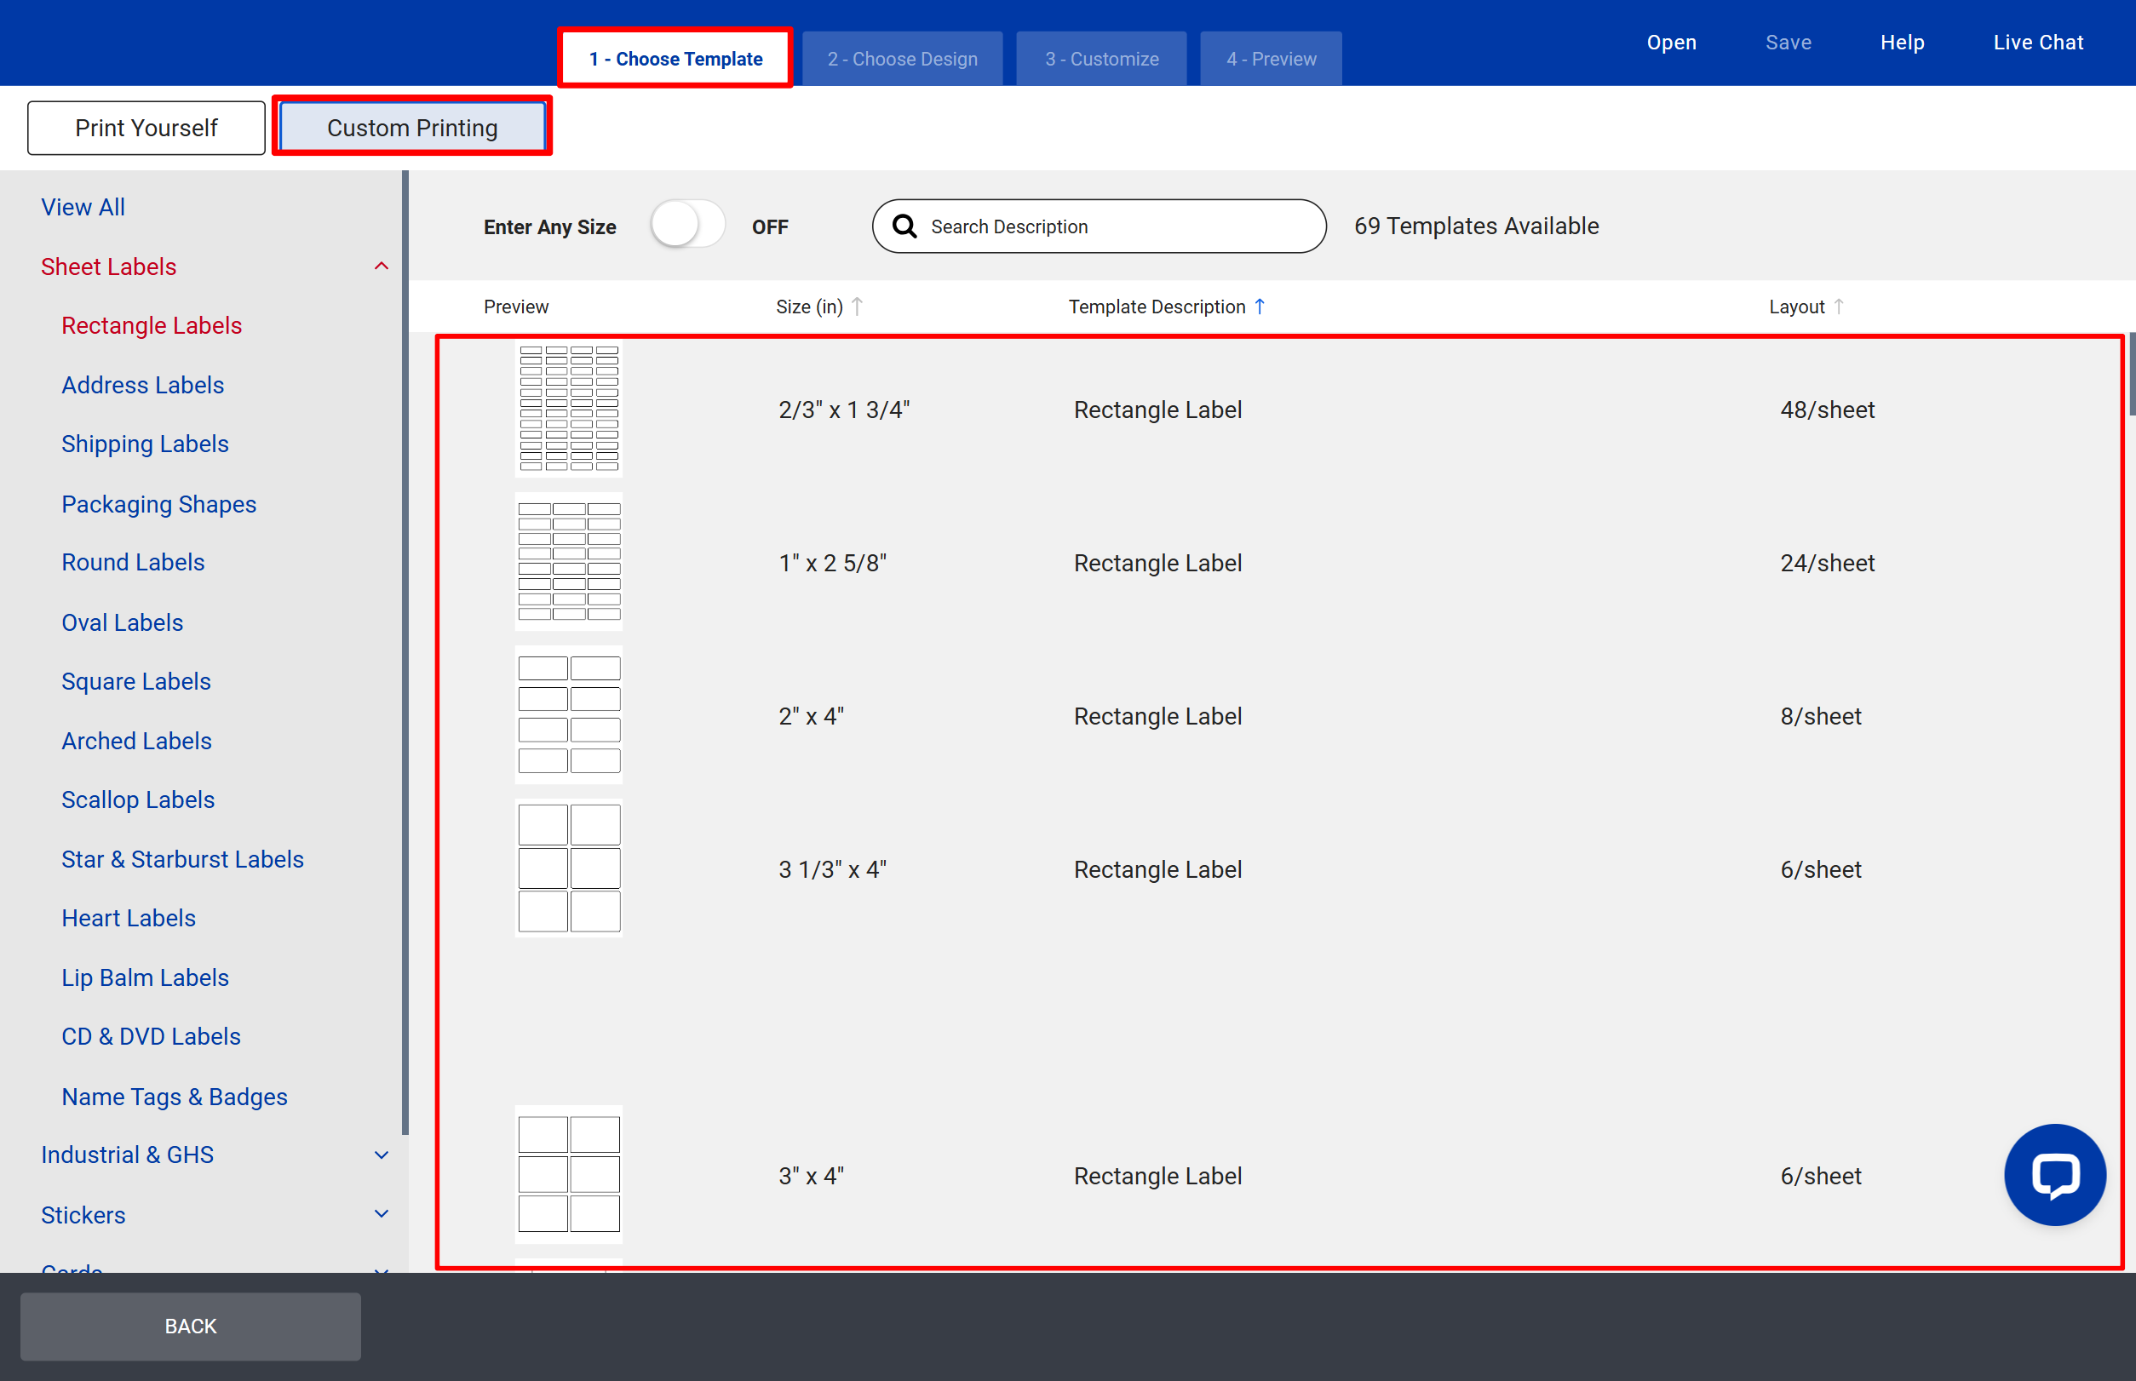Click the template list scrollbar
The width and height of the screenshot is (2136, 1381).
[2132, 374]
